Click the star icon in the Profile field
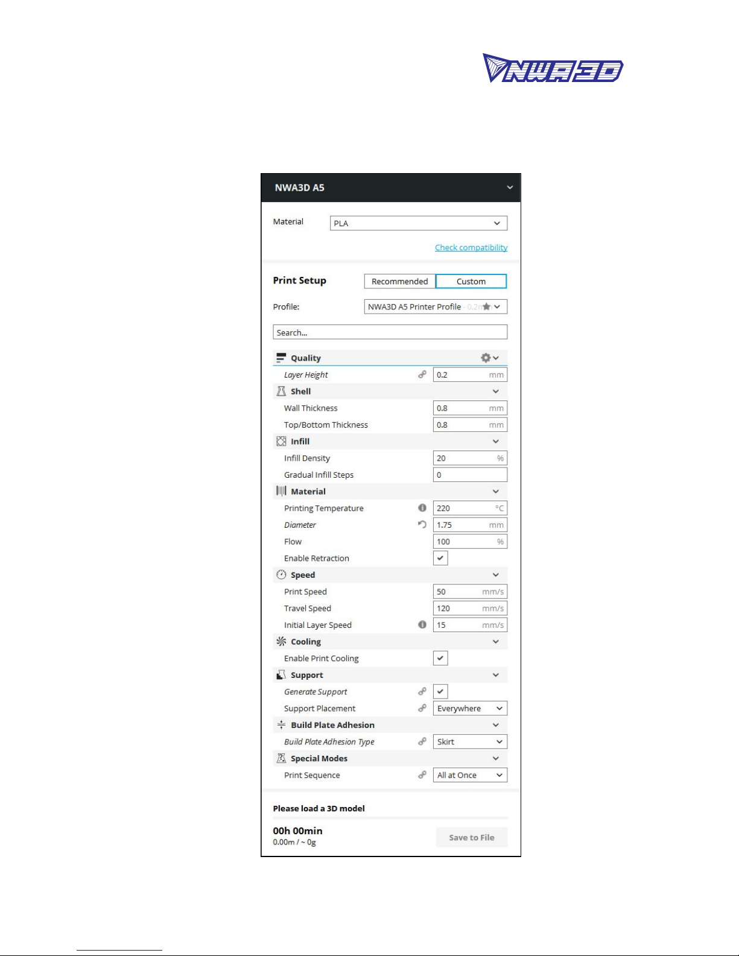 [x=487, y=306]
